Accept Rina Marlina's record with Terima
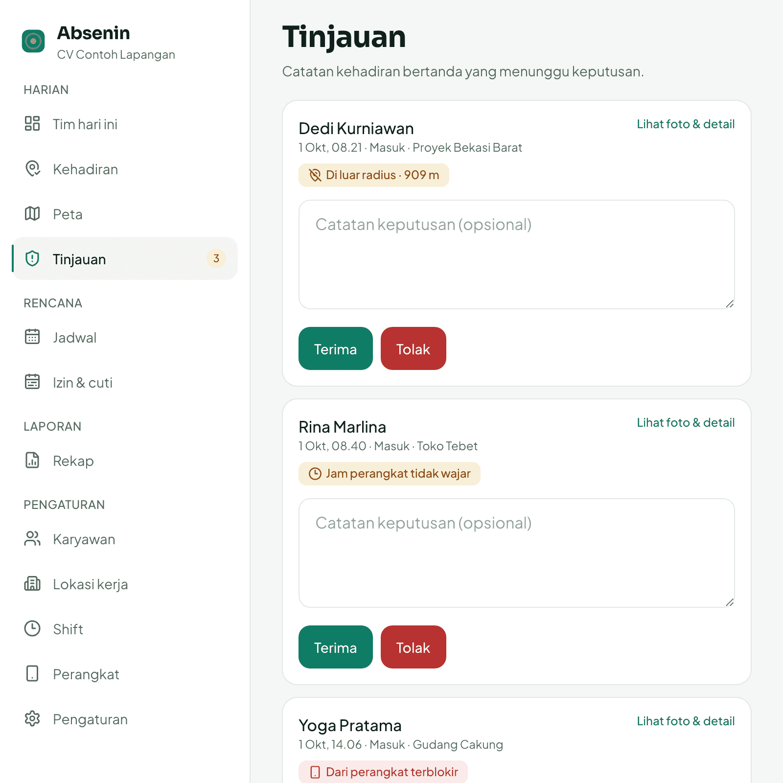Image resolution: width=783 pixels, height=783 pixels. [336, 647]
